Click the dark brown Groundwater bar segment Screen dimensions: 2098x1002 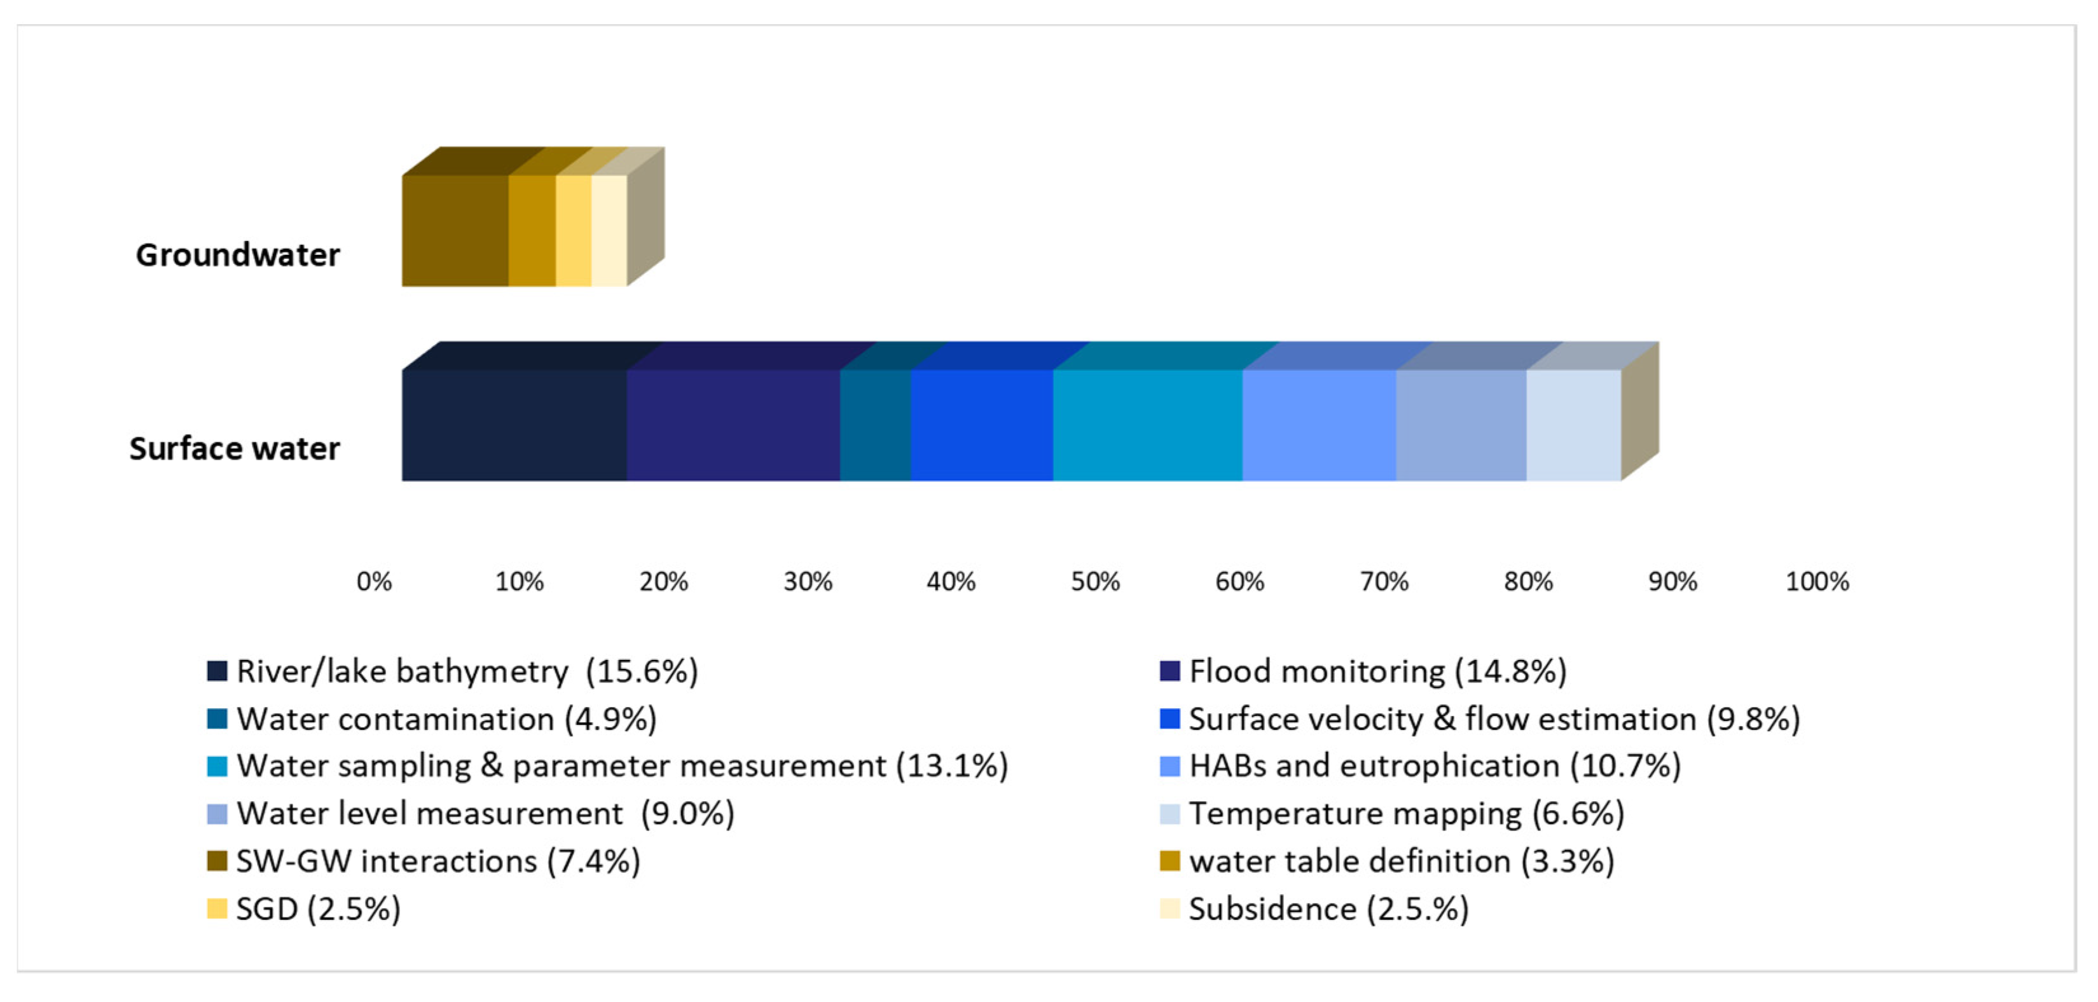[455, 231]
